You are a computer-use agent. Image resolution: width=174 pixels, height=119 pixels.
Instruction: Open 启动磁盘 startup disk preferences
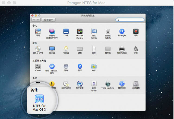136,84
